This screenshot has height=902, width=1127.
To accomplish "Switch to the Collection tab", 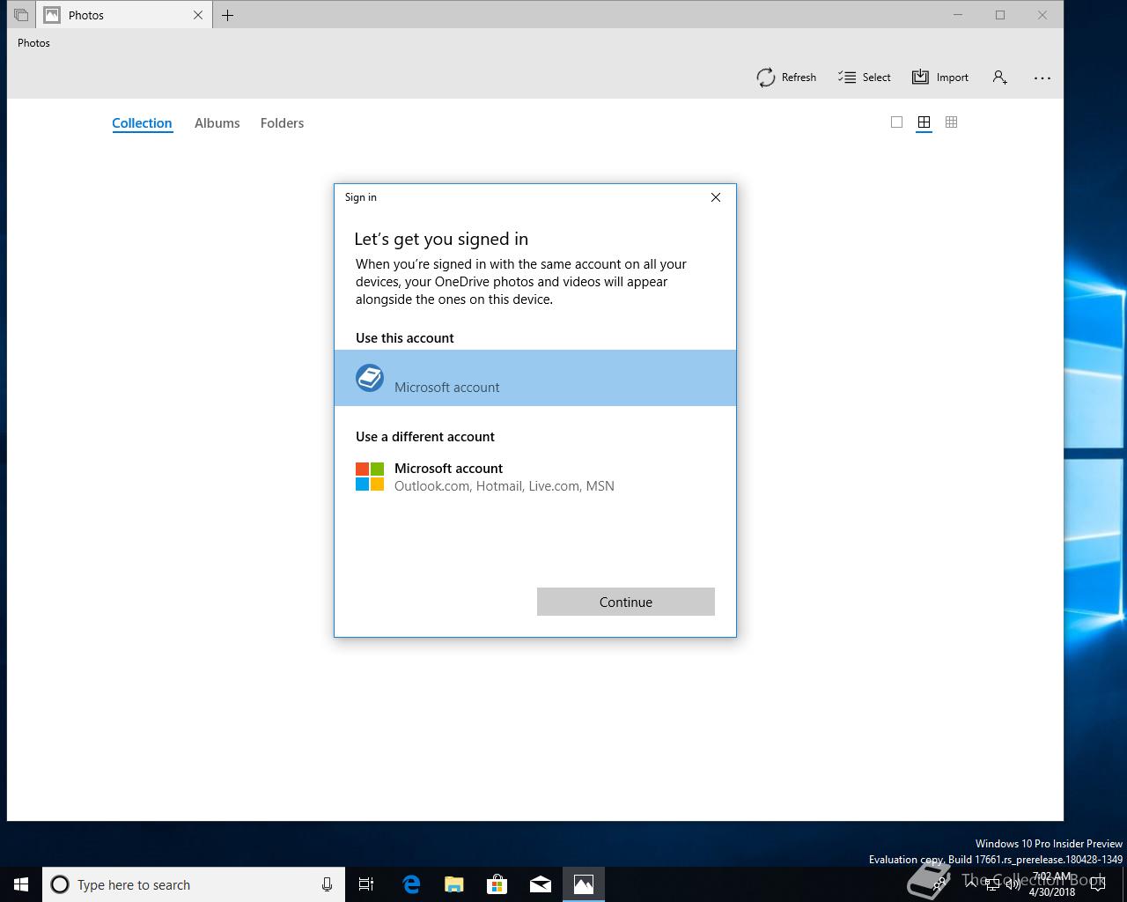I will coord(142,123).
